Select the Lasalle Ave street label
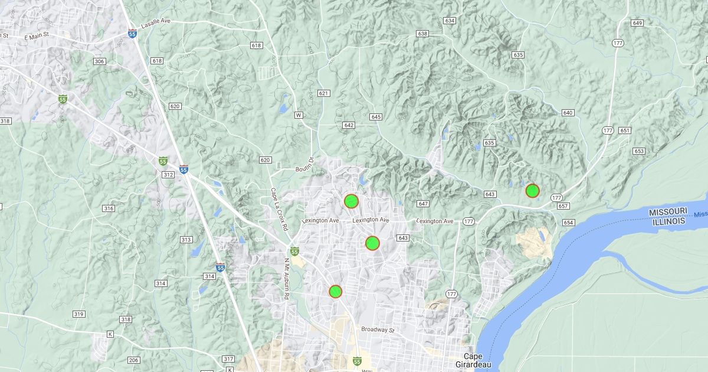Image resolution: width=708 pixels, height=372 pixels. (x=156, y=21)
